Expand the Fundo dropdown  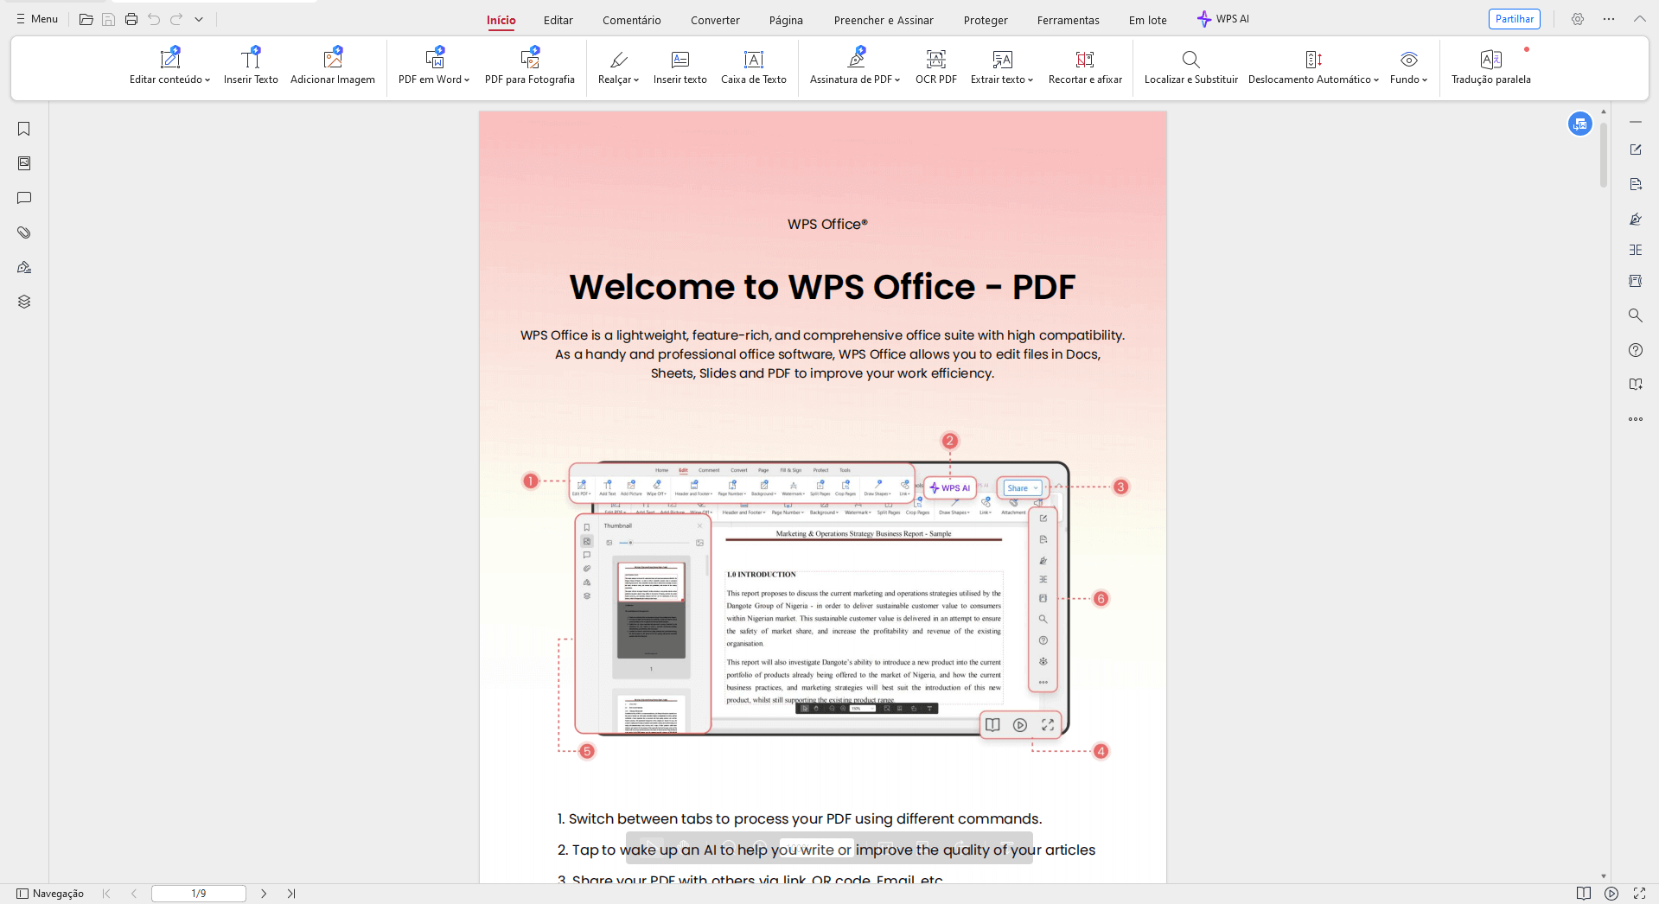pos(1425,80)
